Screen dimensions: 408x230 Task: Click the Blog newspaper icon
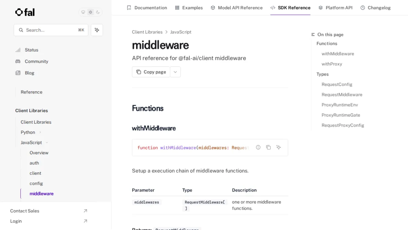pos(18,73)
